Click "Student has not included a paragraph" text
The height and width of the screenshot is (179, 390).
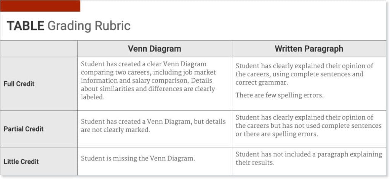(x=296, y=154)
